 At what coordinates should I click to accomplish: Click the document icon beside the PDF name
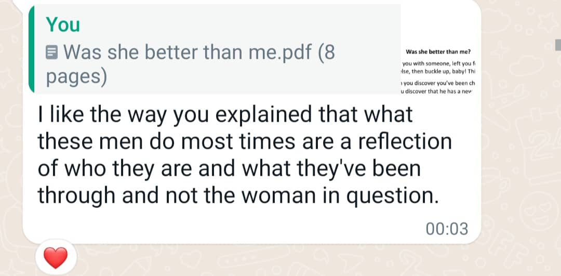pos(52,52)
